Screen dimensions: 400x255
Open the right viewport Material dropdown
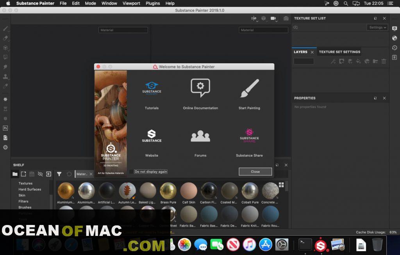[x=264, y=30]
